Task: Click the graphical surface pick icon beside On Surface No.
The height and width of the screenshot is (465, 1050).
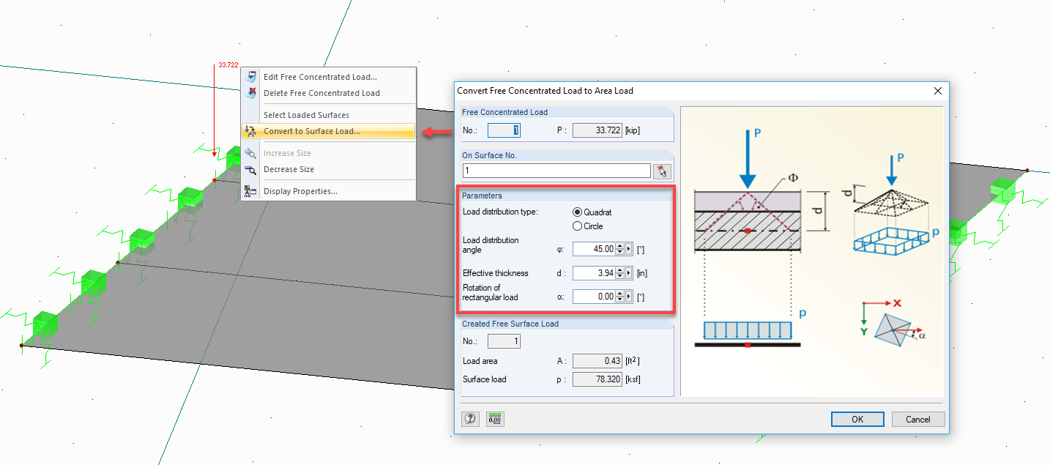Action: (x=663, y=171)
